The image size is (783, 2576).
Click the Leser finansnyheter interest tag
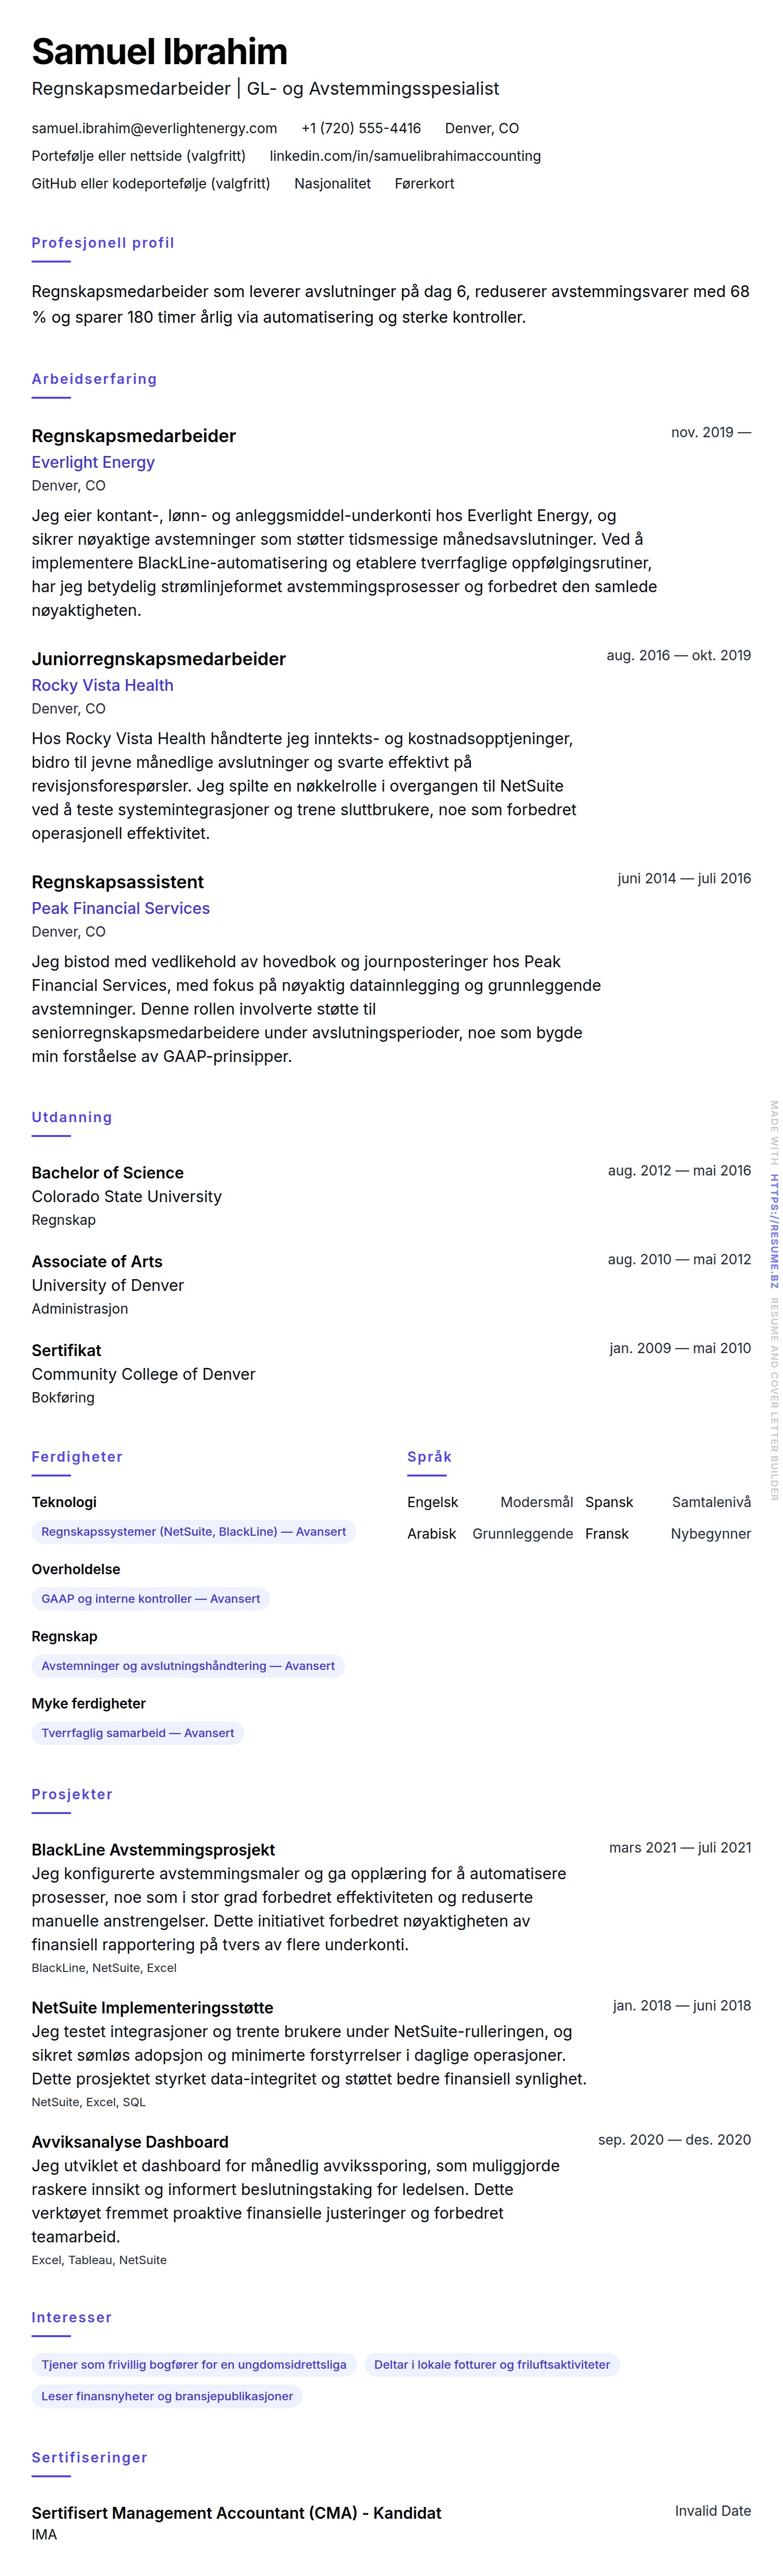(167, 2395)
